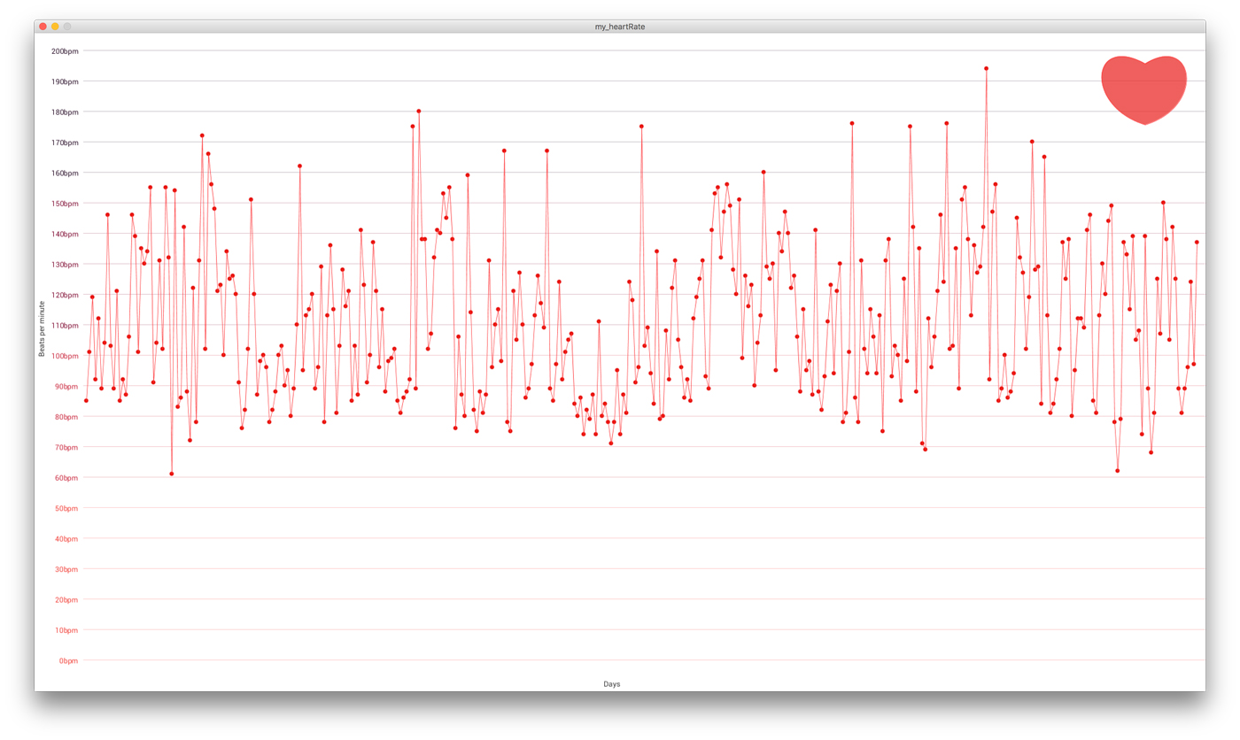
Task: Click the 170bpm axis tick label
Action: [x=65, y=143]
